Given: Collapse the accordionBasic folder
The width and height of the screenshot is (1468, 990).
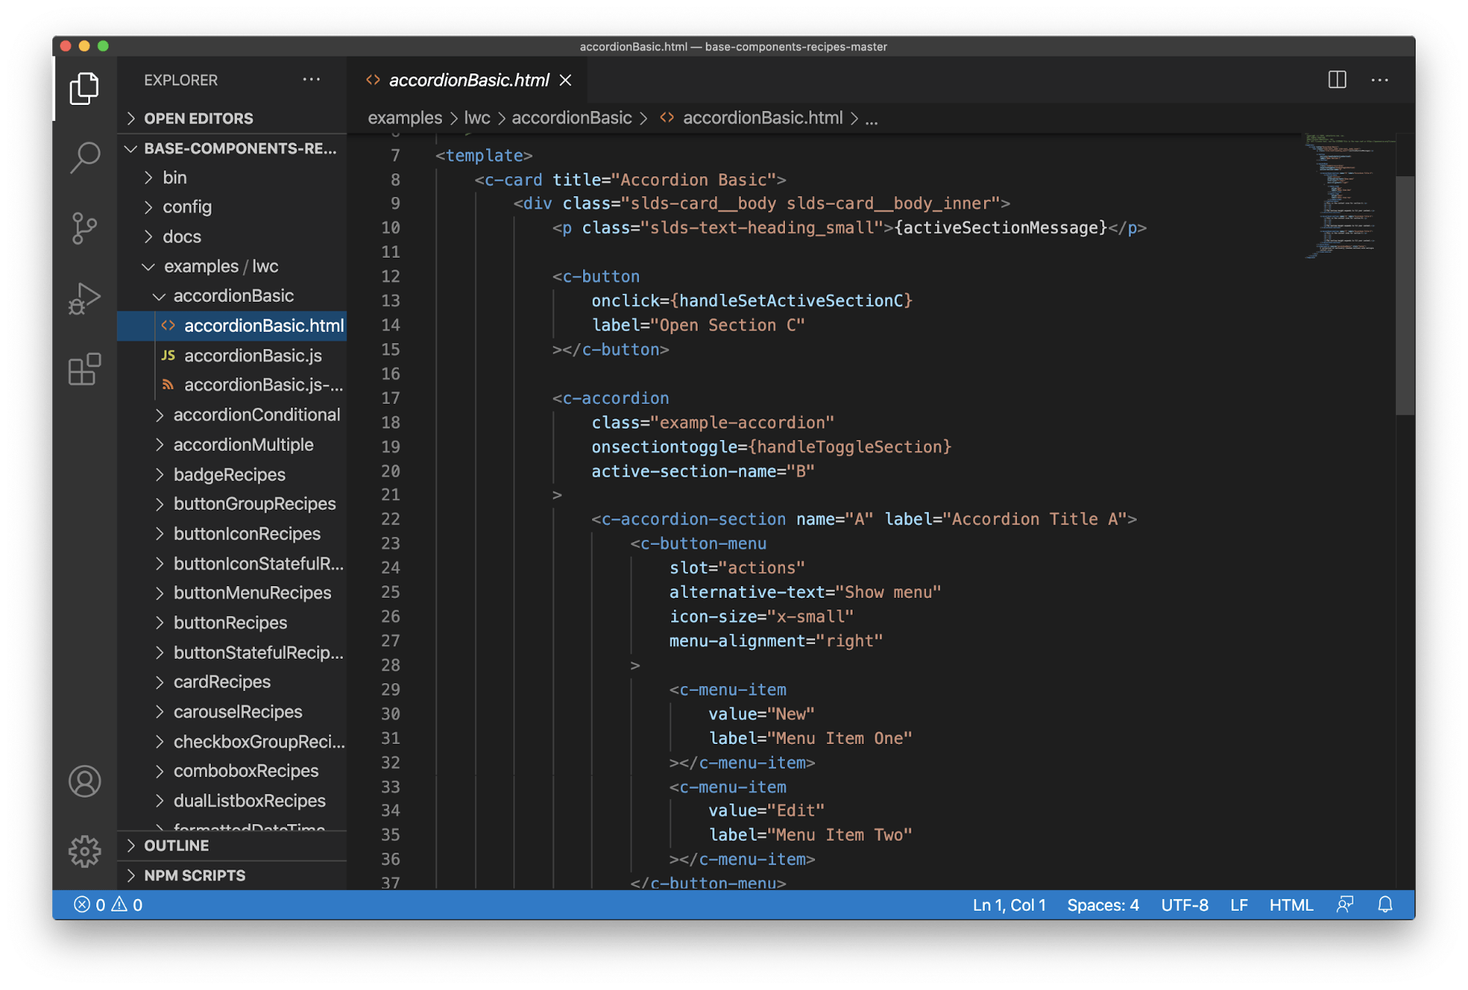Looking at the screenshot, I should [x=233, y=296].
